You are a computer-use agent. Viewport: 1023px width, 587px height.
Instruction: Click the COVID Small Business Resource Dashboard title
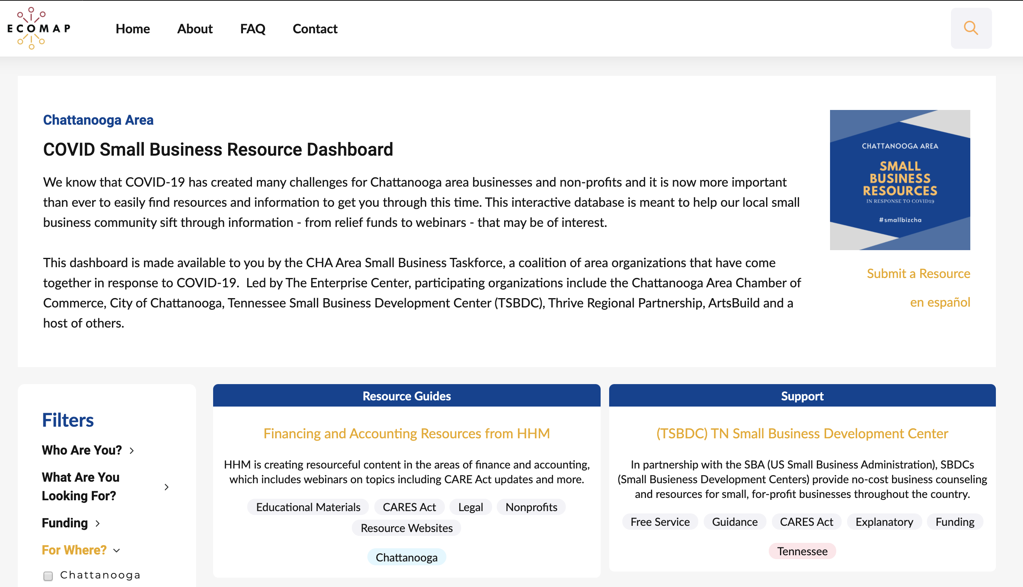click(218, 149)
